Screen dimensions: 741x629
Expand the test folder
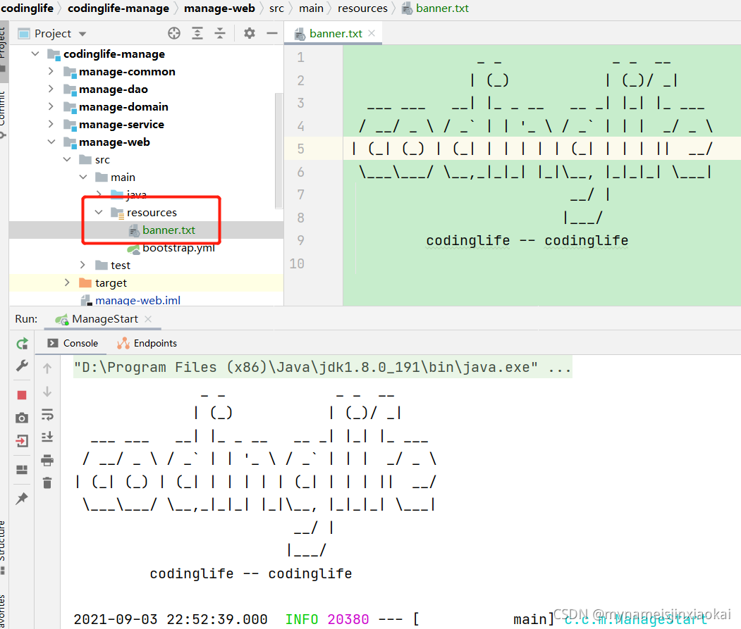pyautogui.click(x=82, y=265)
